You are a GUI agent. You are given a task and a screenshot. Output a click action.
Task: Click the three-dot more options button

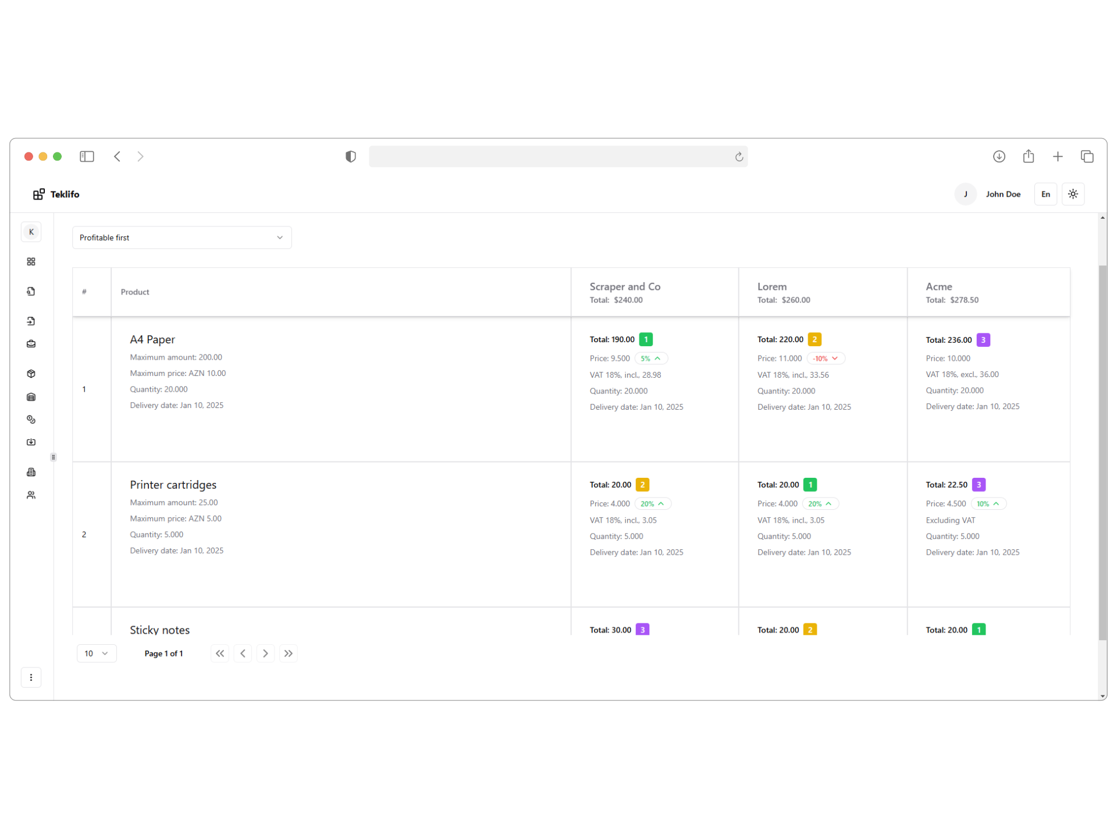(x=31, y=677)
